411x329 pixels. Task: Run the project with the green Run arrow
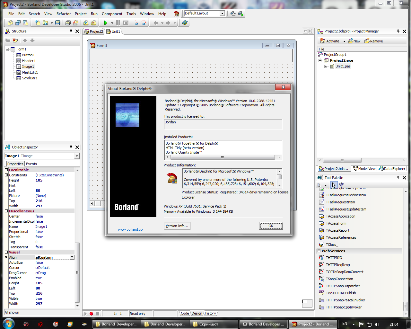(x=106, y=22)
